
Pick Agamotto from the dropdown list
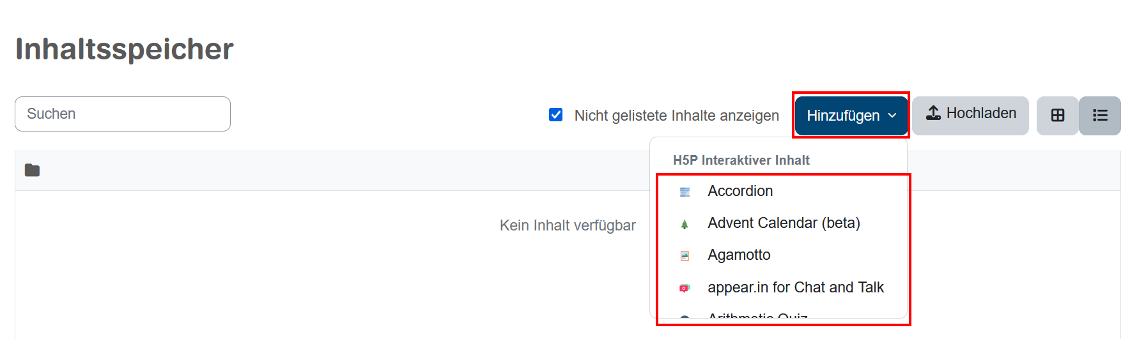coord(739,255)
